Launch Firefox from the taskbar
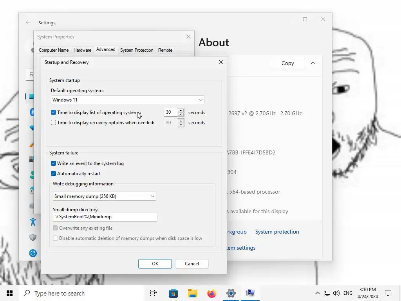The height and width of the screenshot is (301, 401). (x=211, y=293)
